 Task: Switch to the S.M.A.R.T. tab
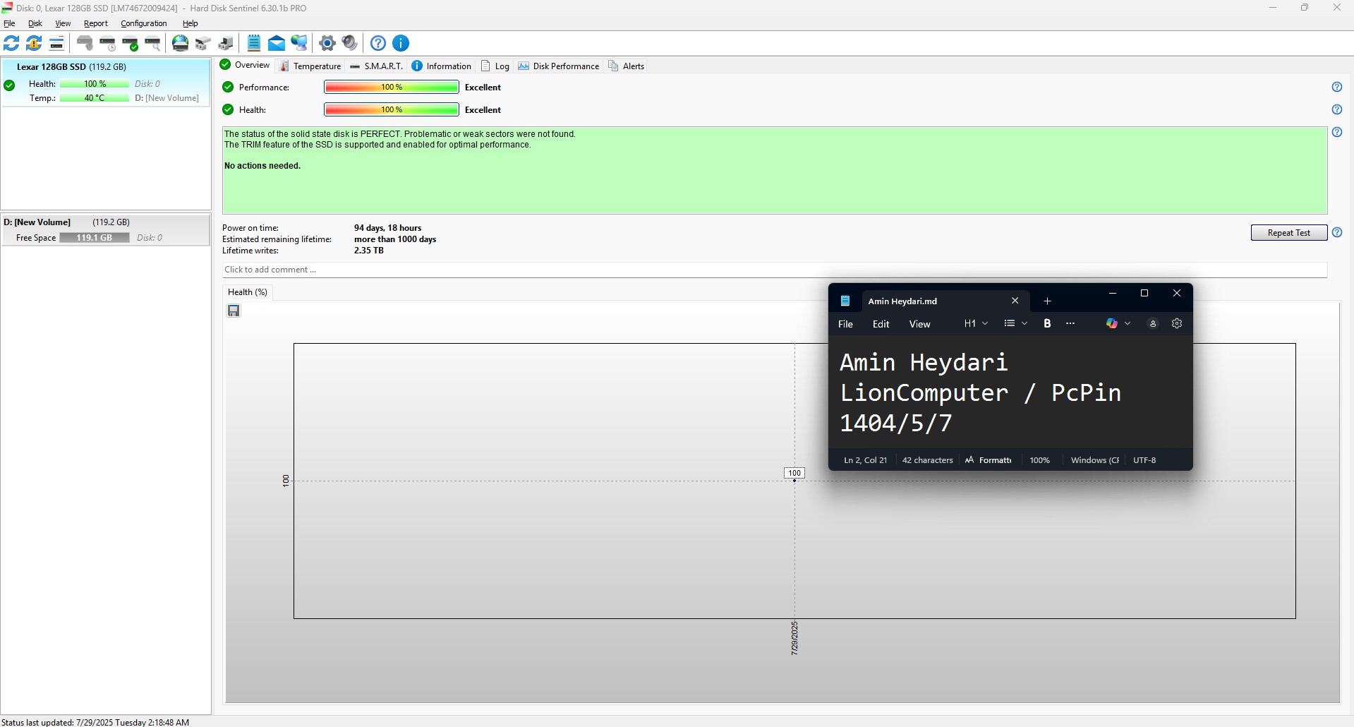click(x=377, y=66)
